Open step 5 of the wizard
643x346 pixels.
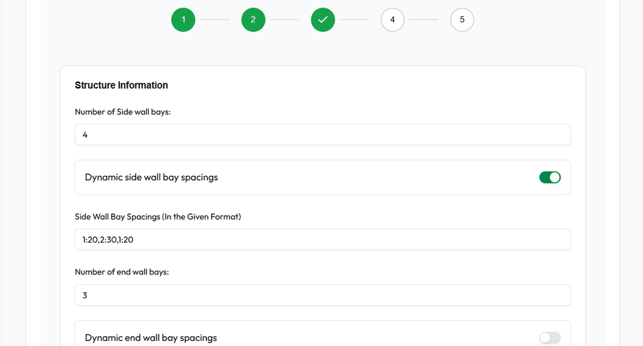click(462, 20)
